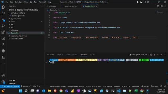Screen dimensions: 168x94
Task: Close the Dockerfile editor tab
Action: point(96,6)
